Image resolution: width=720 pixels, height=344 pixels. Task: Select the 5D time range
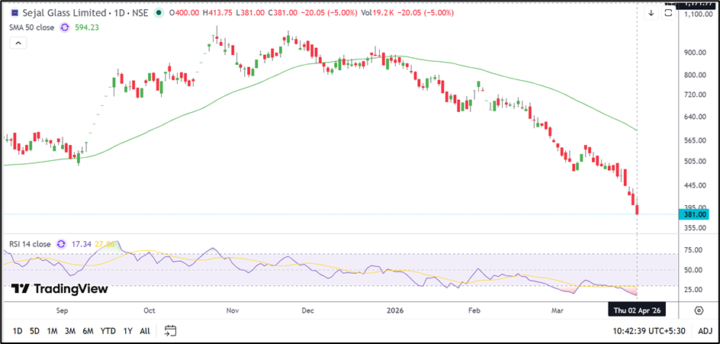(x=35, y=331)
